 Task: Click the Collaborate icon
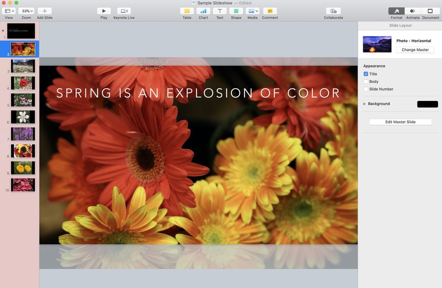pyautogui.click(x=333, y=11)
